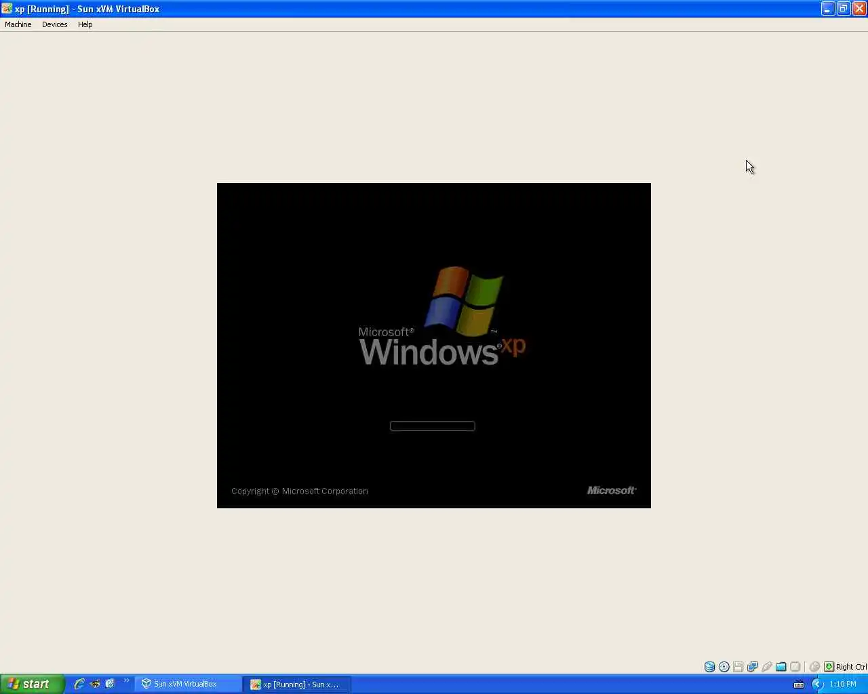Click the Windows XP boot progress bar
Image resolution: width=868 pixels, height=694 pixels.
(x=433, y=426)
